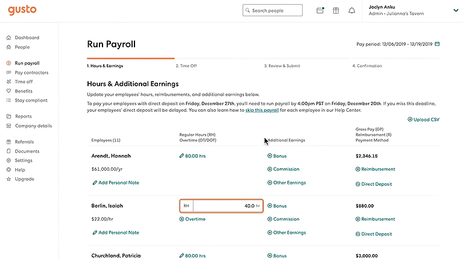Click Berlin, Isaiah's gross pay $880.00
The width and height of the screenshot is (463, 259).
tap(365, 206)
